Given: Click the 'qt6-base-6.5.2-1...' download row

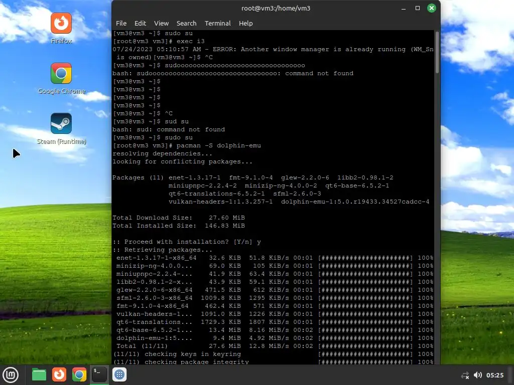Looking at the screenshot, I should (275, 330).
